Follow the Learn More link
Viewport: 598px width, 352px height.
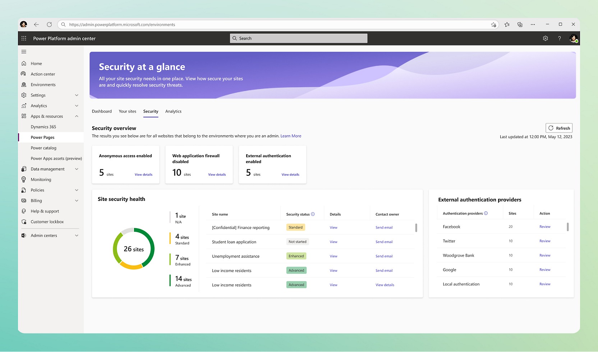coord(291,136)
